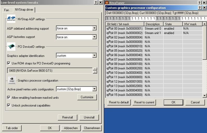Click Customize button for unit configuration

[x=87, y=97]
